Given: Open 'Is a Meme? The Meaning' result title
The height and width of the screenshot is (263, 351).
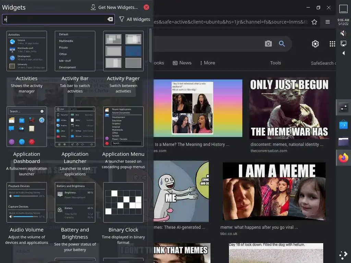Looking at the screenshot, I should point(192,145).
